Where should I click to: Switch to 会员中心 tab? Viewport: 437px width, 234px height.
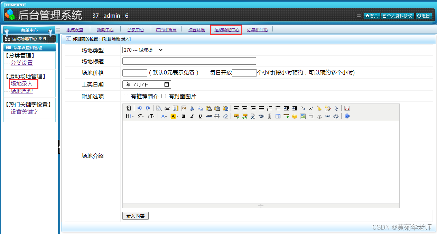coord(136,30)
